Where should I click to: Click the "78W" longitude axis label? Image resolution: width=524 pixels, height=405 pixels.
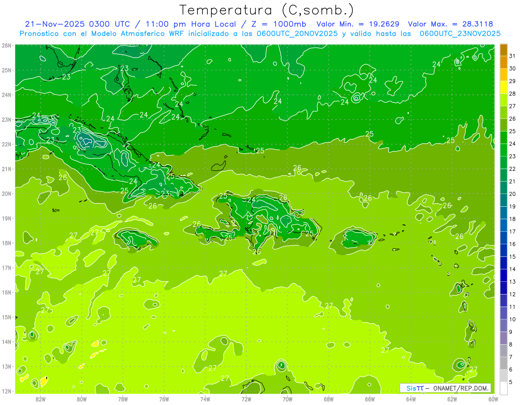coord(123,399)
